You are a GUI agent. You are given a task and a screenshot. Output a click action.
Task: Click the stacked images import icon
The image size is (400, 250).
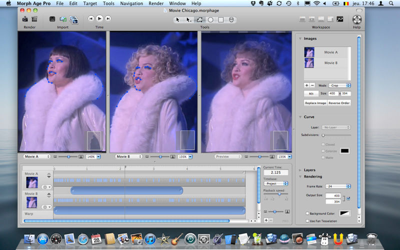[x=74, y=19]
